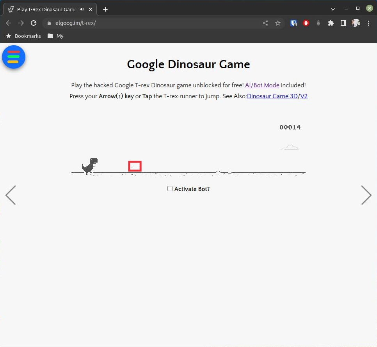Maximize the browser window
The image size is (377, 347).
pos(358,9)
